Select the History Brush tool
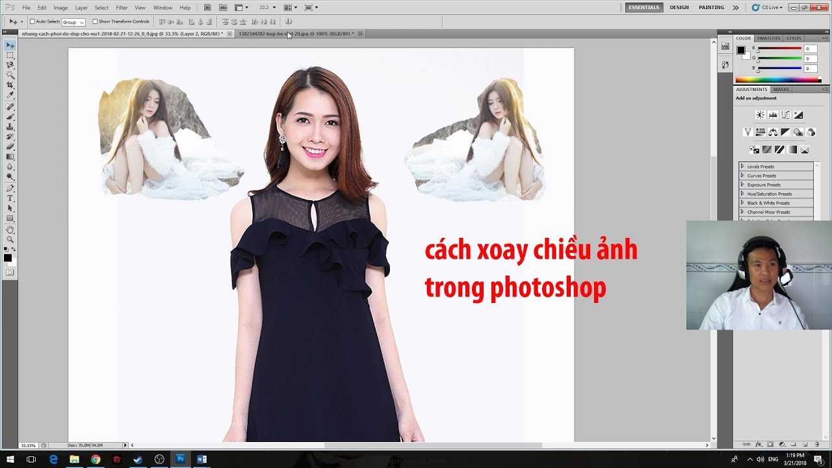This screenshot has height=468, width=832. tap(10, 136)
